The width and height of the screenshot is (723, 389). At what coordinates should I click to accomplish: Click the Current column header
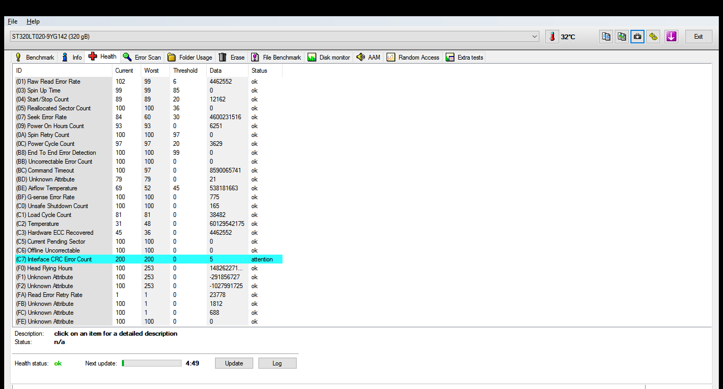127,71
